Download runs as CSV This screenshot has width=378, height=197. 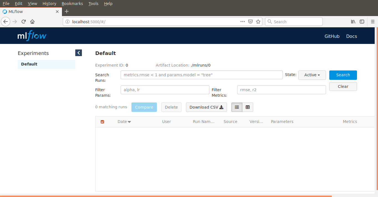[206, 107]
